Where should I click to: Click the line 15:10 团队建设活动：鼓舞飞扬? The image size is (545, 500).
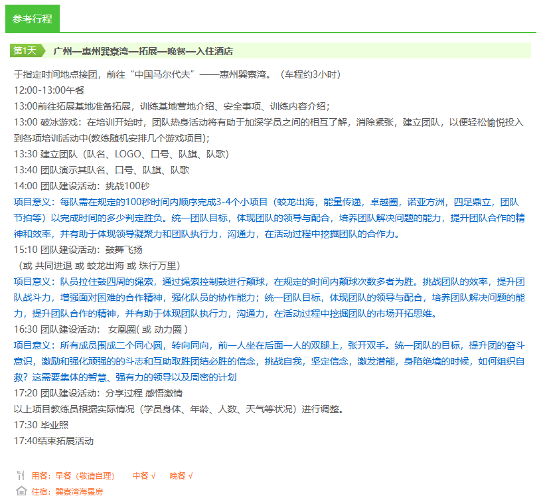coord(78,250)
